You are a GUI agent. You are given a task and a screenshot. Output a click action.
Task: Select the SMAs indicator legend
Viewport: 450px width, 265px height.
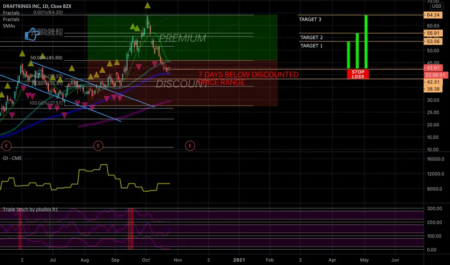[9, 26]
